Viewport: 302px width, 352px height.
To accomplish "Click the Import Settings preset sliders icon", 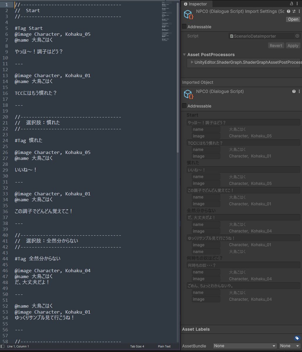I will pyautogui.click(x=293, y=11).
